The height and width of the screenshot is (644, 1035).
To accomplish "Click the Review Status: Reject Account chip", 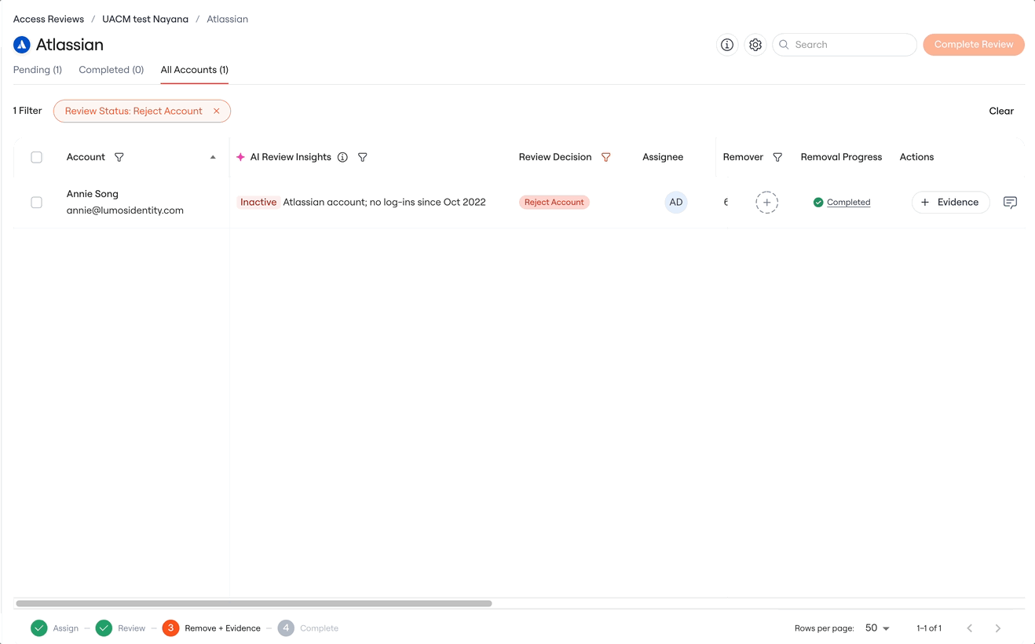I will coord(142,111).
